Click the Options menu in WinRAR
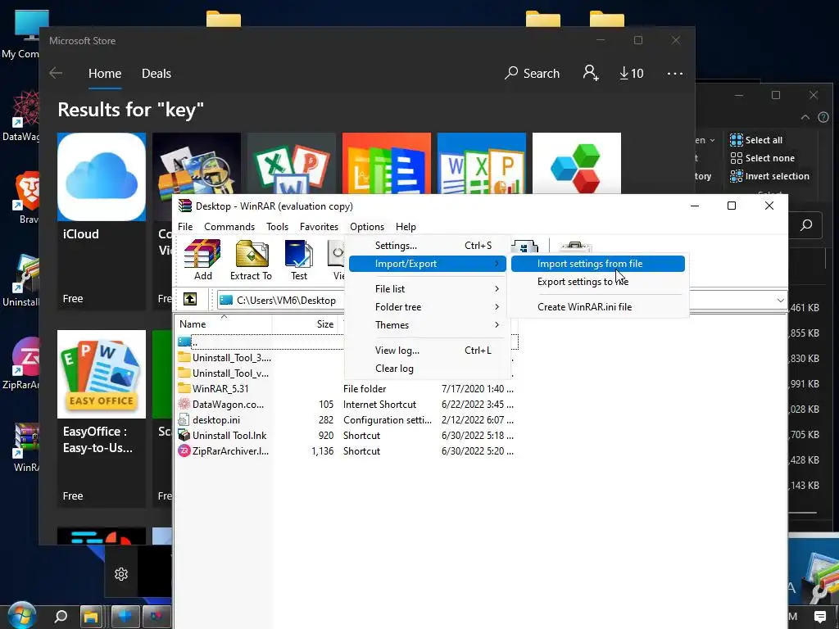 click(367, 227)
